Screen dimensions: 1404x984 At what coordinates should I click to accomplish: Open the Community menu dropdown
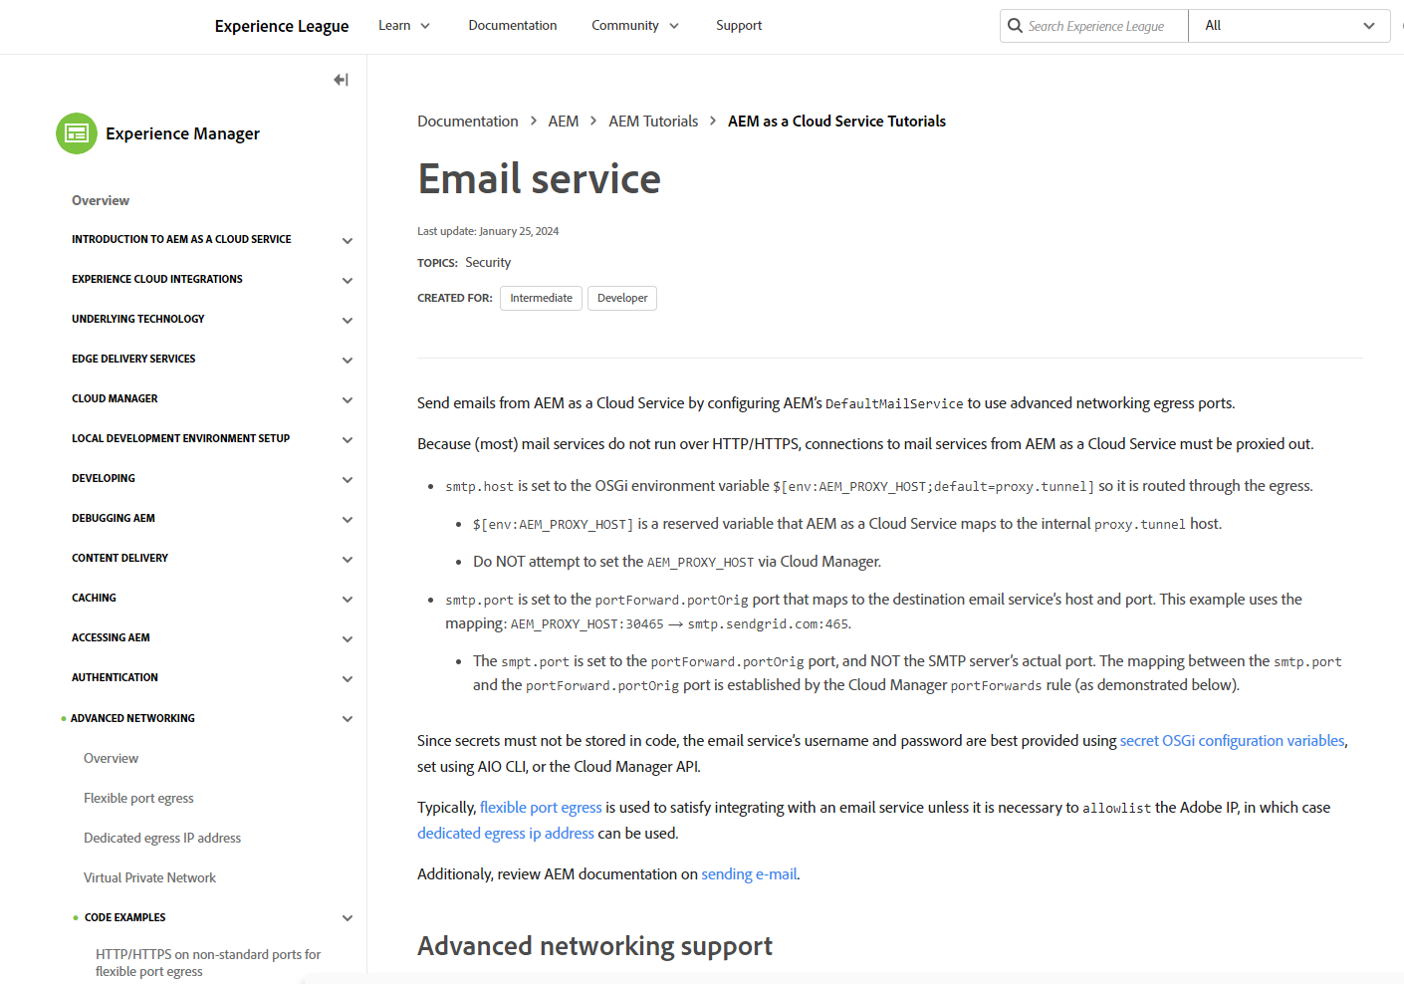pos(634,26)
